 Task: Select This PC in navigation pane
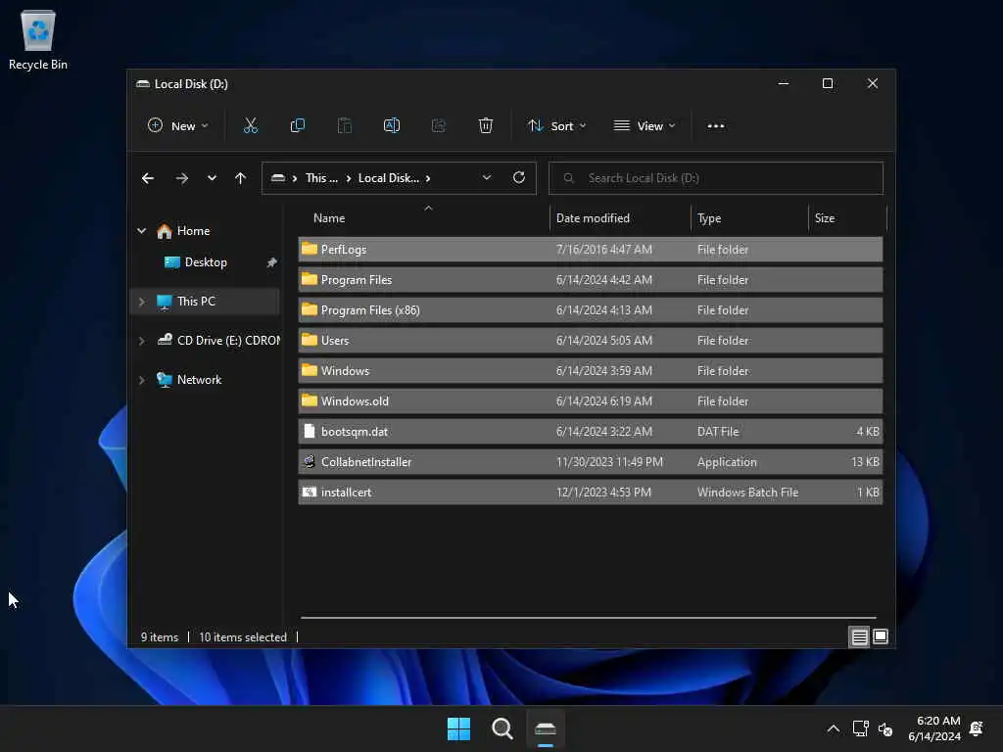click(196, 302)
